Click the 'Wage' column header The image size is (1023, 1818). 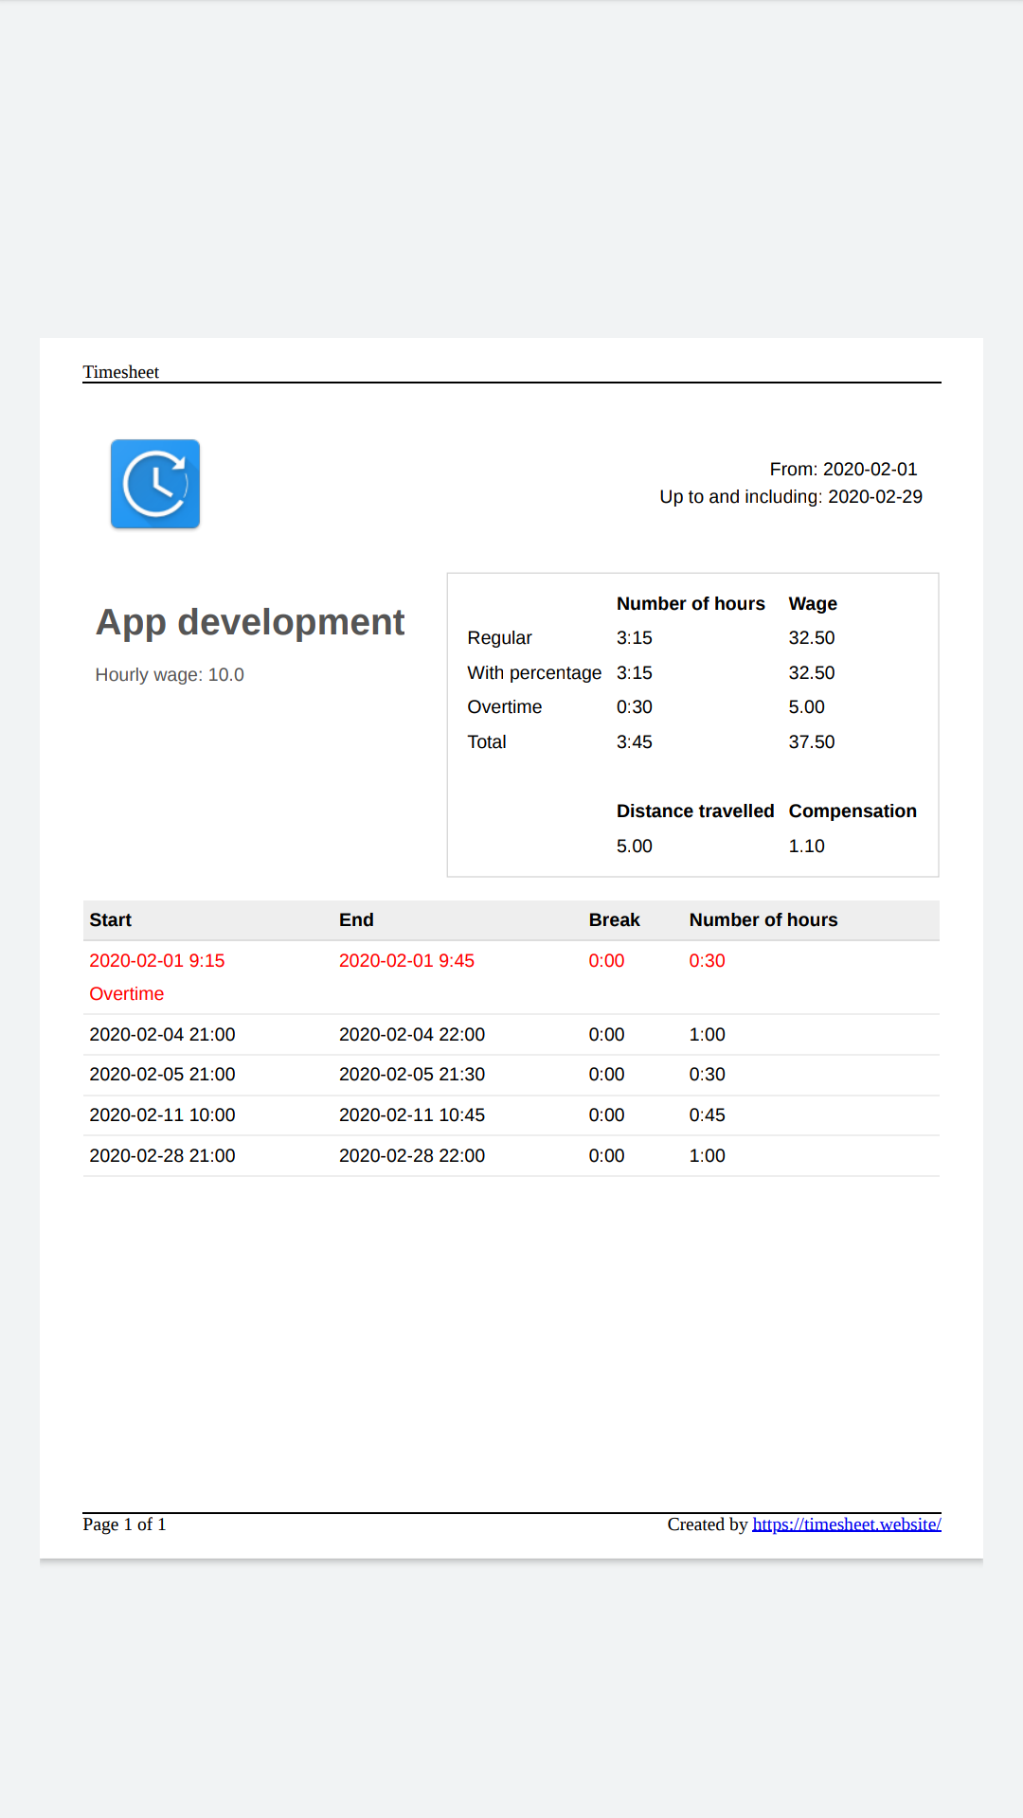coord(813,603)
